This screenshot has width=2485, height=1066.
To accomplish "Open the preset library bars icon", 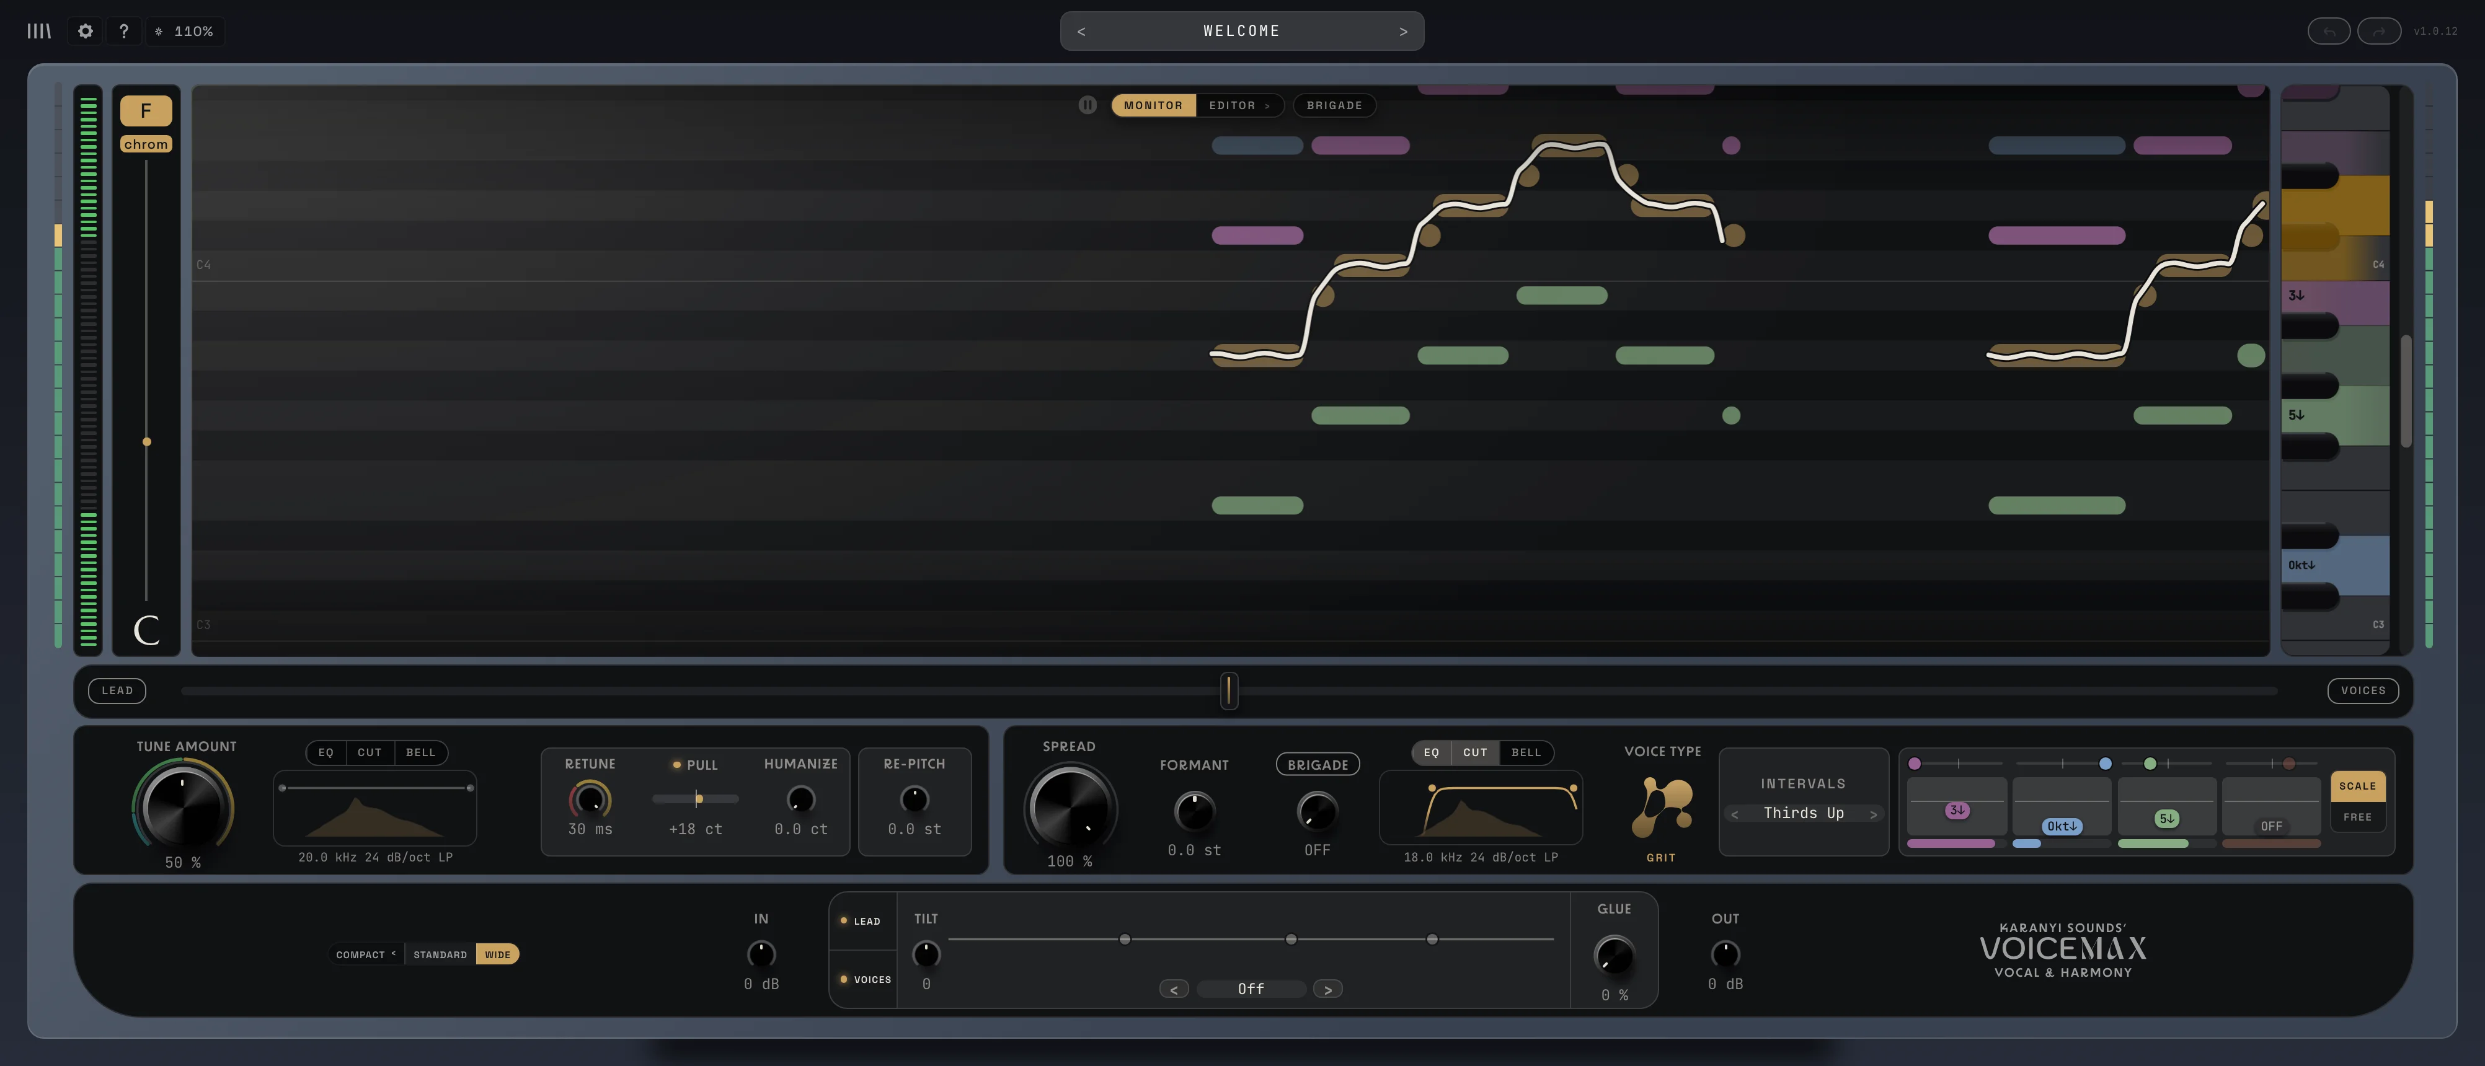I will tap(38, 31).
